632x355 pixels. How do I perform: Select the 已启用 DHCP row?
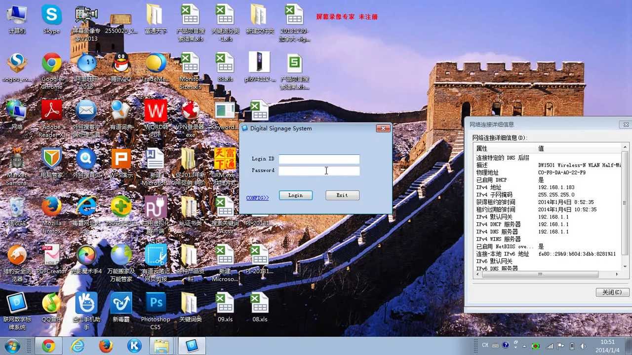tap(548, 180)
